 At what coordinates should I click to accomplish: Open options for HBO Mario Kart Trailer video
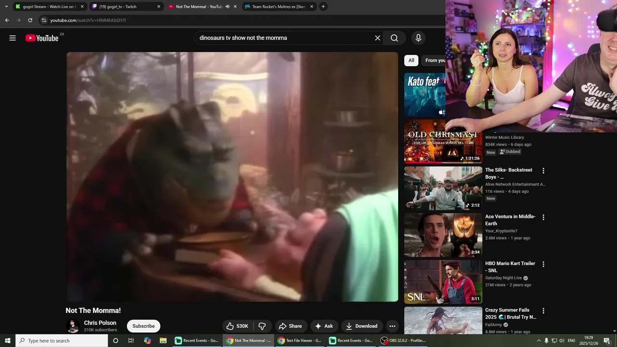543,264
